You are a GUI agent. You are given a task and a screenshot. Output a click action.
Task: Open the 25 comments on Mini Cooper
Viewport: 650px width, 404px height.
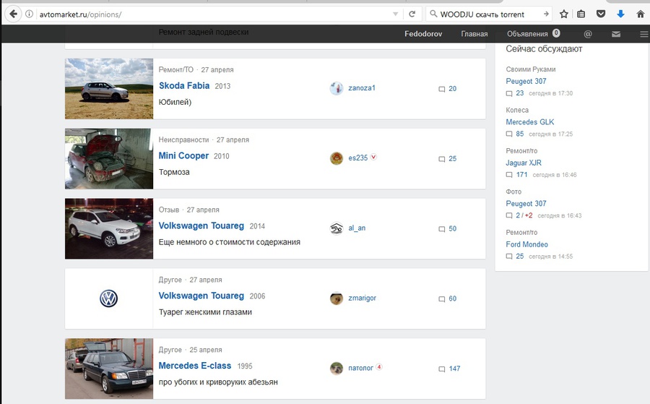pos(448,159)
